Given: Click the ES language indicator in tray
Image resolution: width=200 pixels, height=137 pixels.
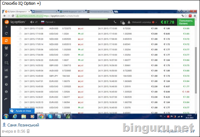Looking at the screenshot, I should click(x=161, y=116).
